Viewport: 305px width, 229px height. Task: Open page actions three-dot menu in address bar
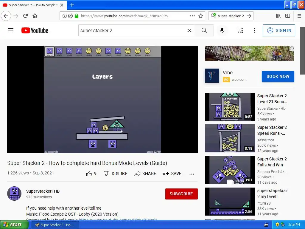[192, 16]
